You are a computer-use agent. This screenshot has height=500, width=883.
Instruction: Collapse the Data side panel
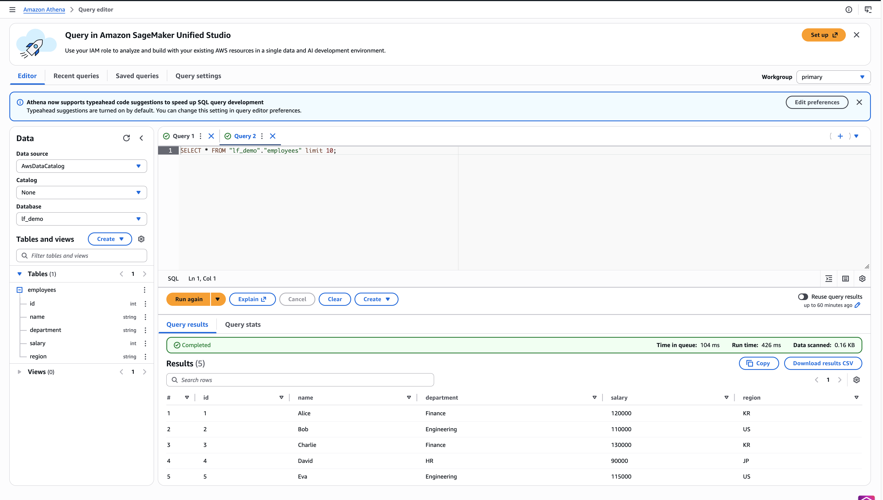(x=141, y=138)
